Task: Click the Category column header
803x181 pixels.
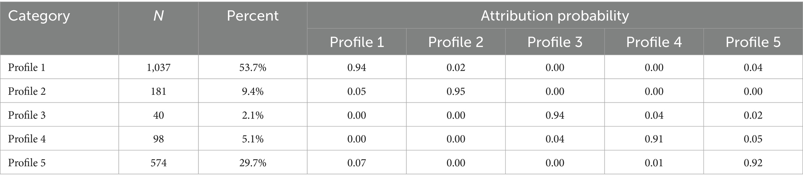Action: [39, 16]
